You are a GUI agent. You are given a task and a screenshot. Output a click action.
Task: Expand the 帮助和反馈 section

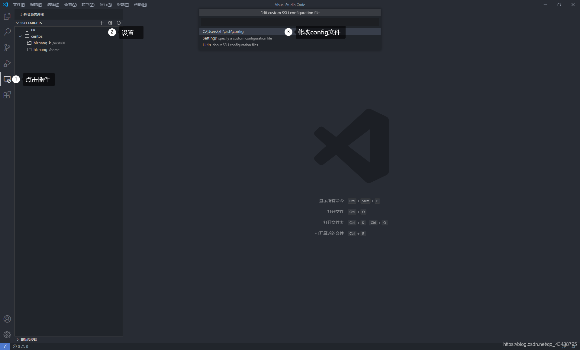point(18,340)
